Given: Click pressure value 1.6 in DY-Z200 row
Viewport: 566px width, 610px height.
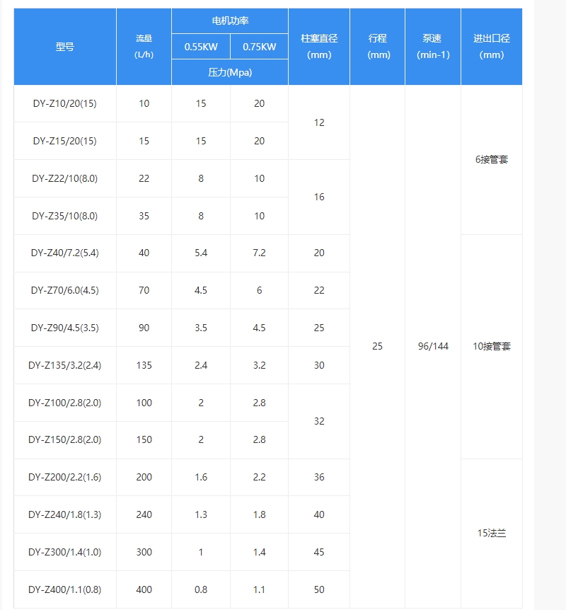Looking at the screenshot, I should (x=201, y=477).
